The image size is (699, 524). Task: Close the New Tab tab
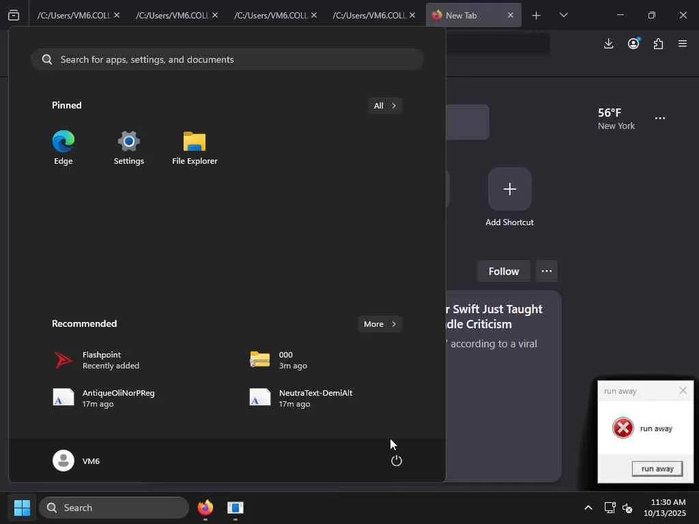point(511,15)
